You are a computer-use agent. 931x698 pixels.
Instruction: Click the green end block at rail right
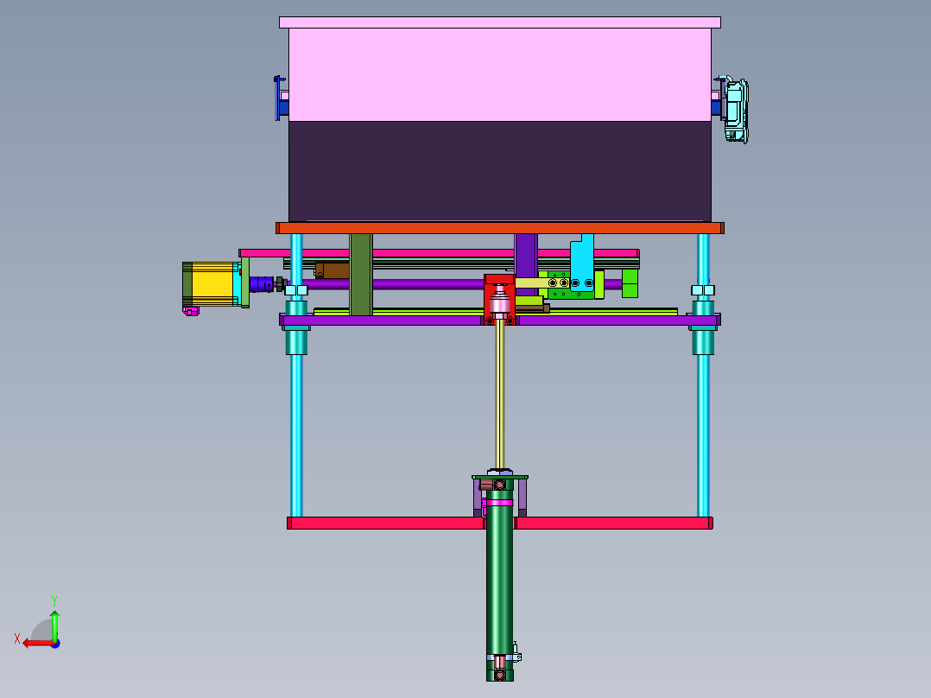[630, 282]
